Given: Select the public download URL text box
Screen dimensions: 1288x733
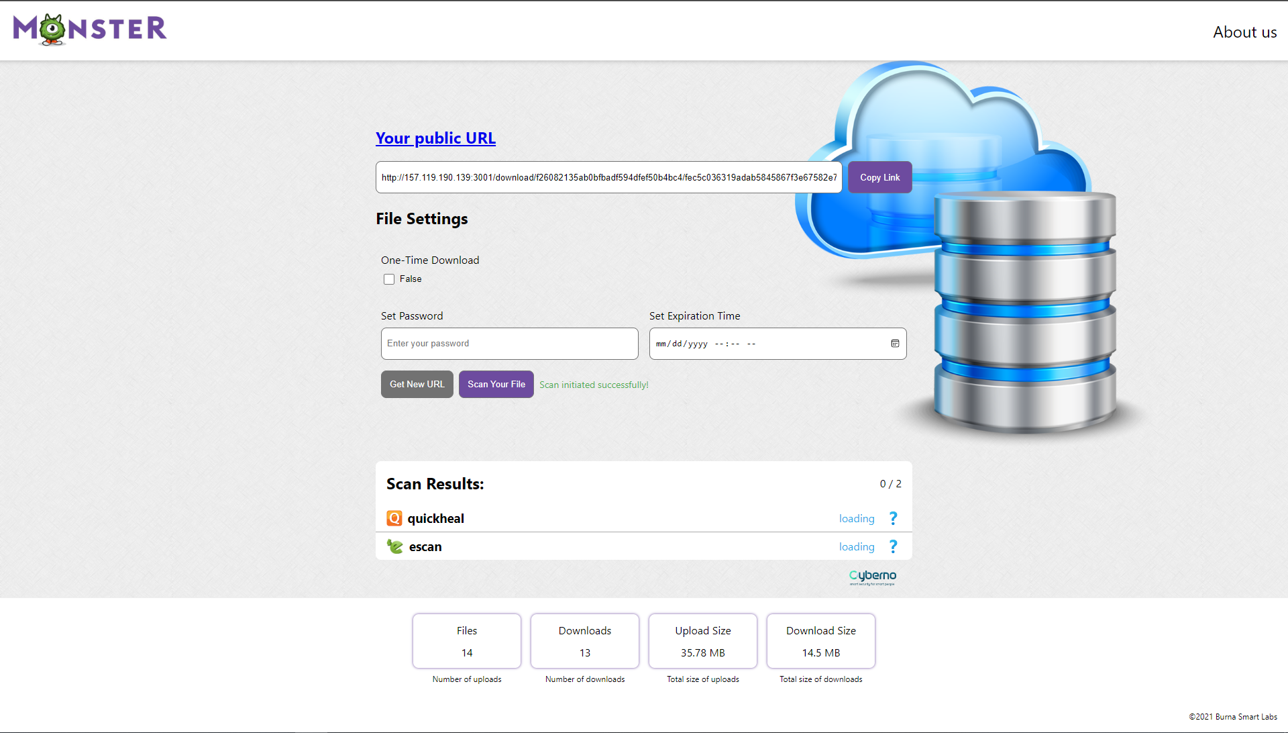Looking at the screenshot, I should 608,177.
